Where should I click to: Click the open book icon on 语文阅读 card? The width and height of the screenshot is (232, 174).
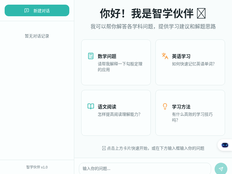(x=91, y=106)
